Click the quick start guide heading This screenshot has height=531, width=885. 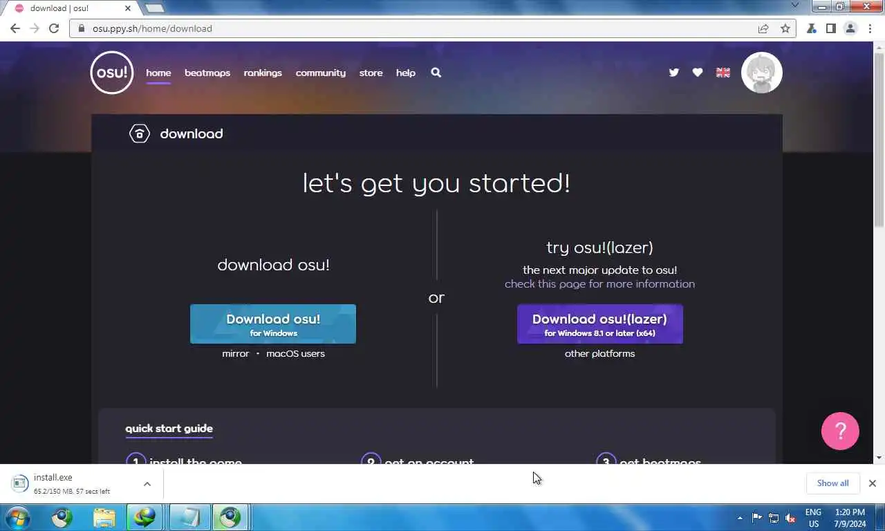169,429
